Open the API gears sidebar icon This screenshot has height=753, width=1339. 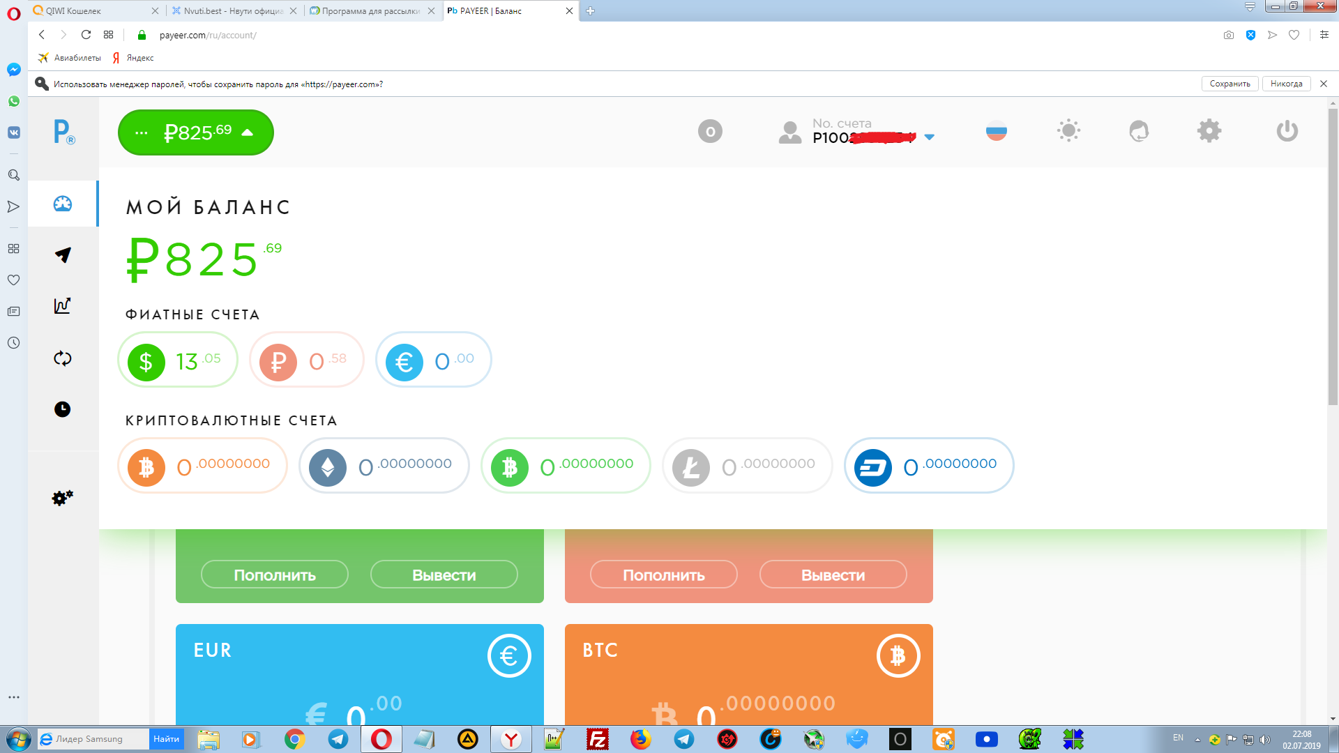(x=63, y=498)
